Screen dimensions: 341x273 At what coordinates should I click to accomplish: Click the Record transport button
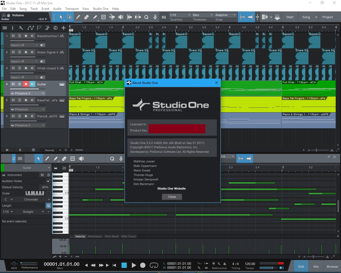point(143,265)
